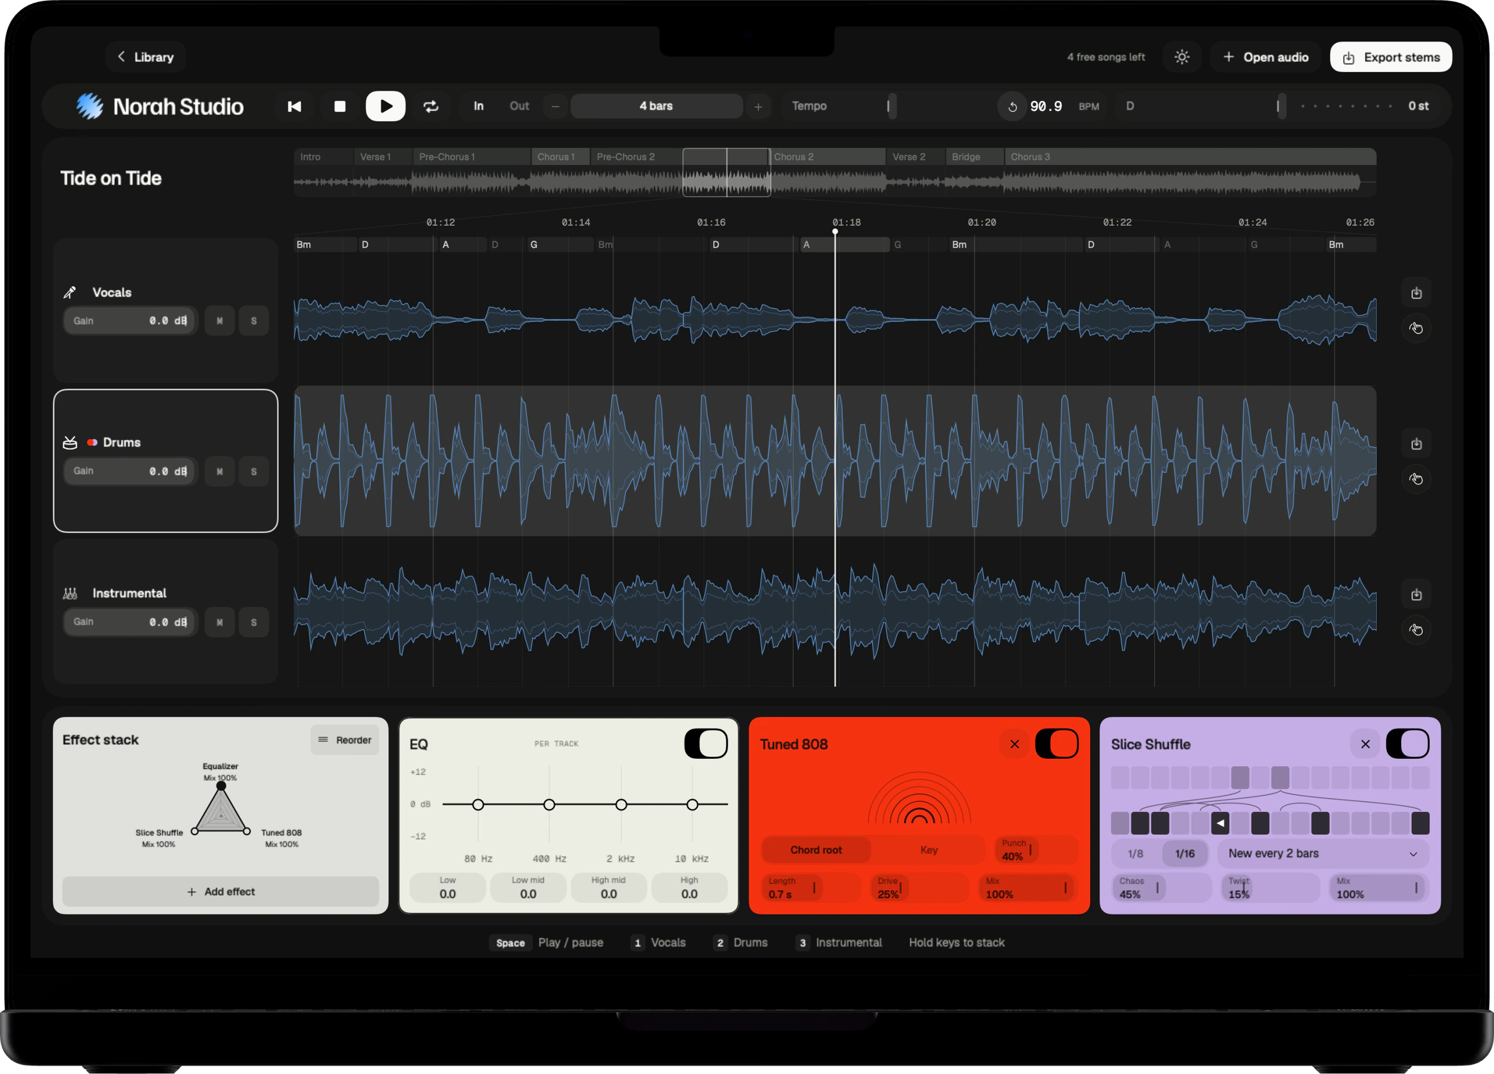Increase loop length with plus button
Screen dimensions: 1494x1074
pyautogui.click(x=758, y=106)
